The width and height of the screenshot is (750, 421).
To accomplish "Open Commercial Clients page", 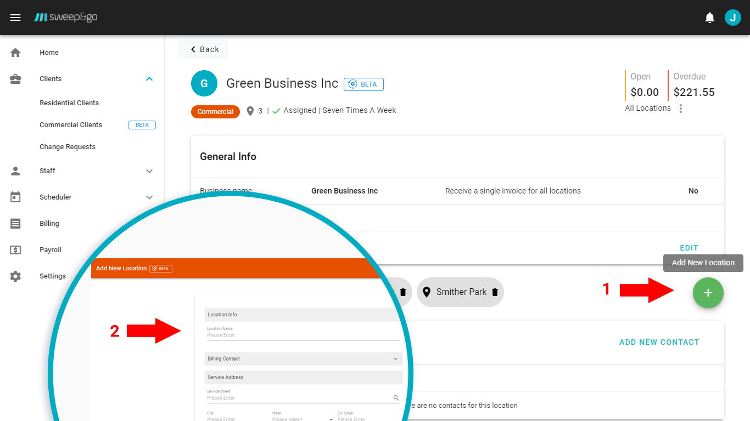I will tap(71, 125).
